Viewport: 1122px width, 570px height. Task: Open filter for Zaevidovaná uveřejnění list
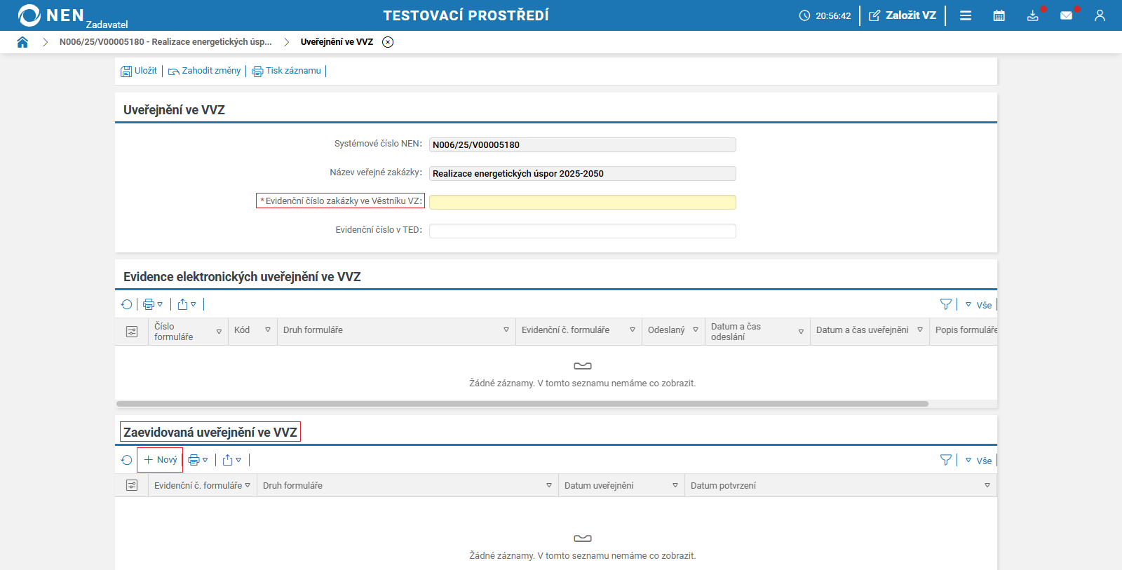[x=946, y=460]
